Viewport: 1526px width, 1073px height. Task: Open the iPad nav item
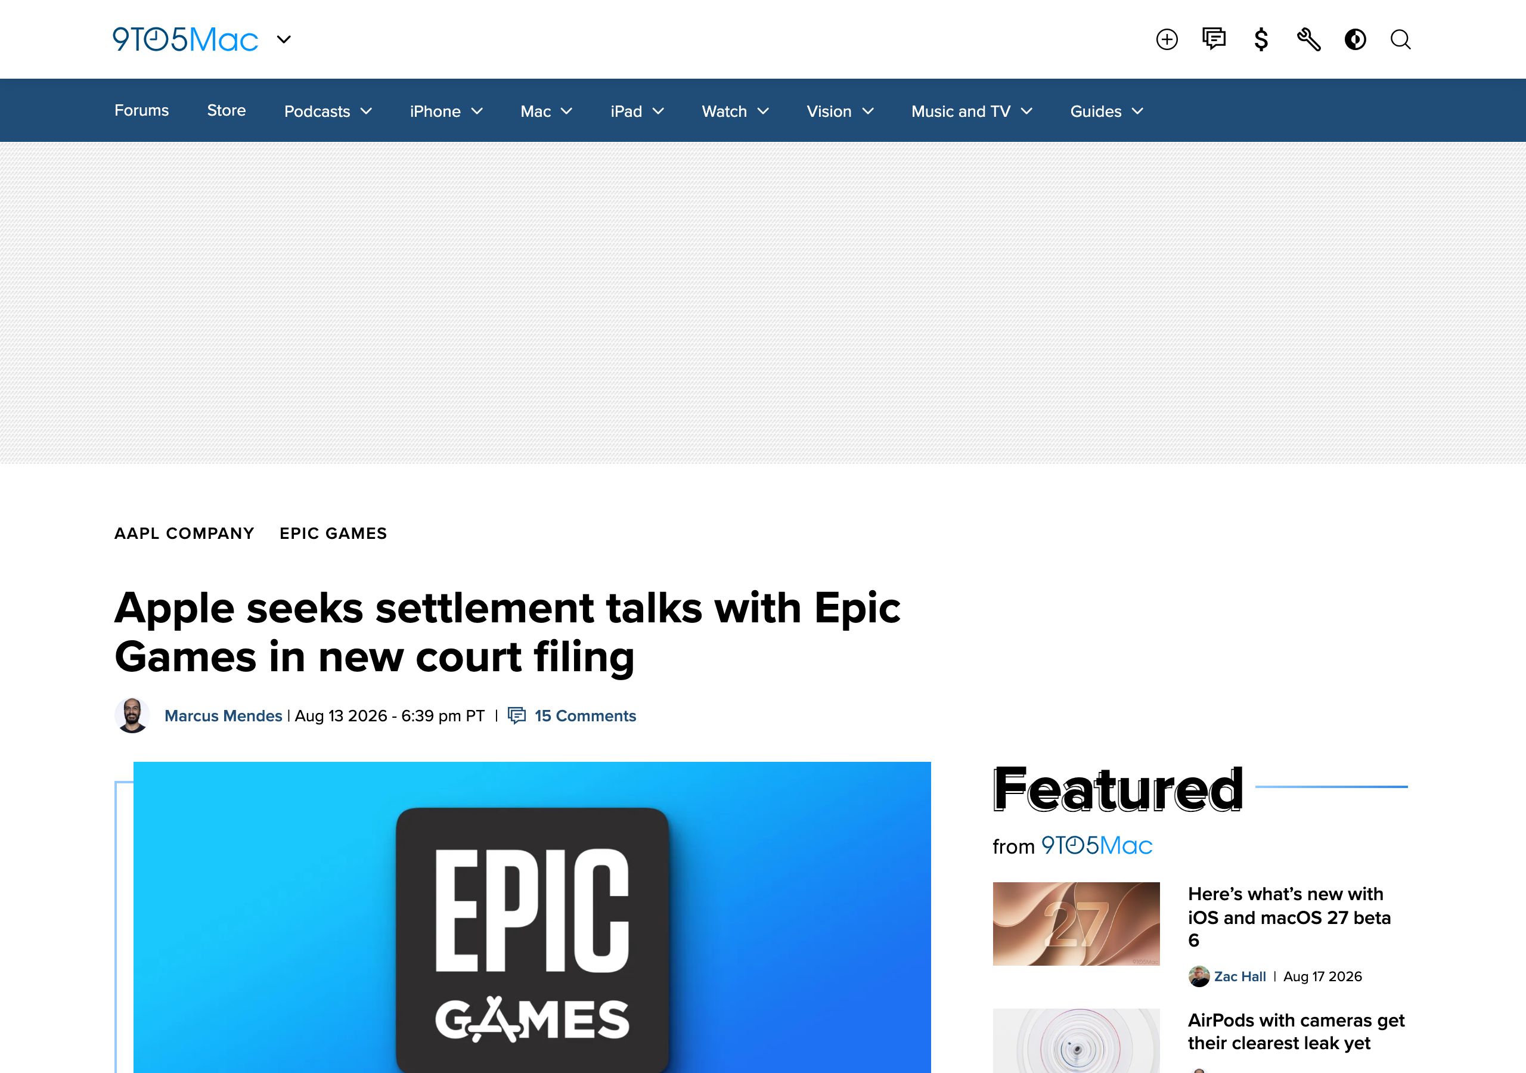pyautogui.click(x=626, y=111)
